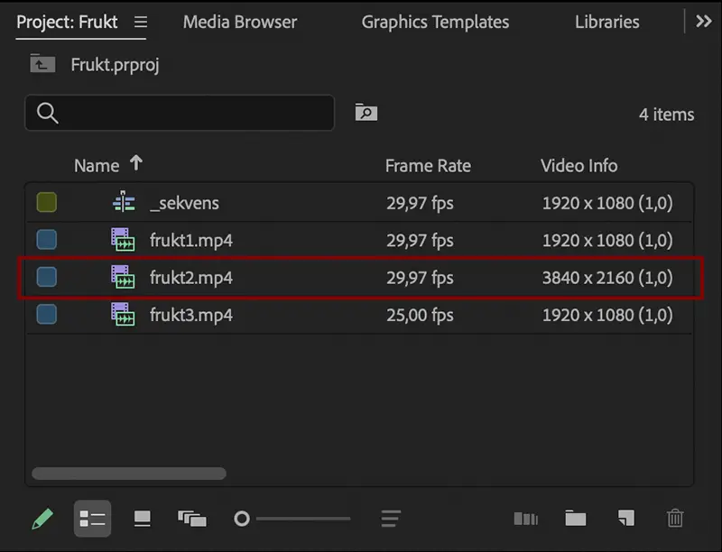Click the Frukt.prproj project path label
Viewport: 722px width, 552px height.
coord(116,65)
